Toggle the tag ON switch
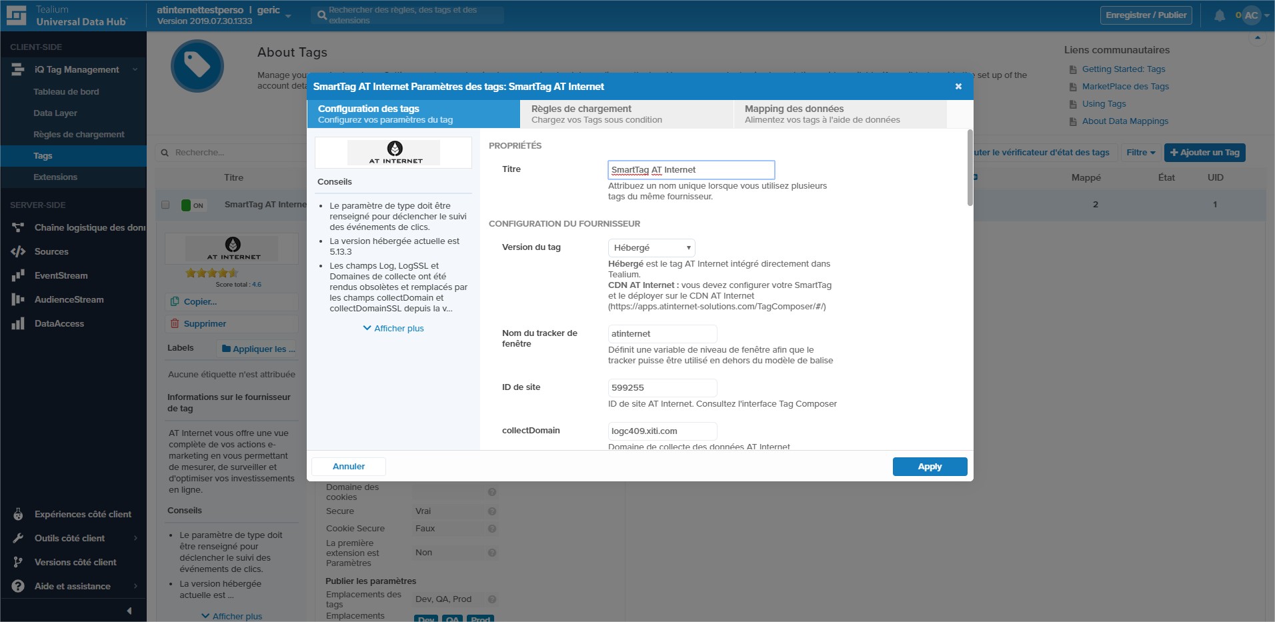 click(193, 205)
